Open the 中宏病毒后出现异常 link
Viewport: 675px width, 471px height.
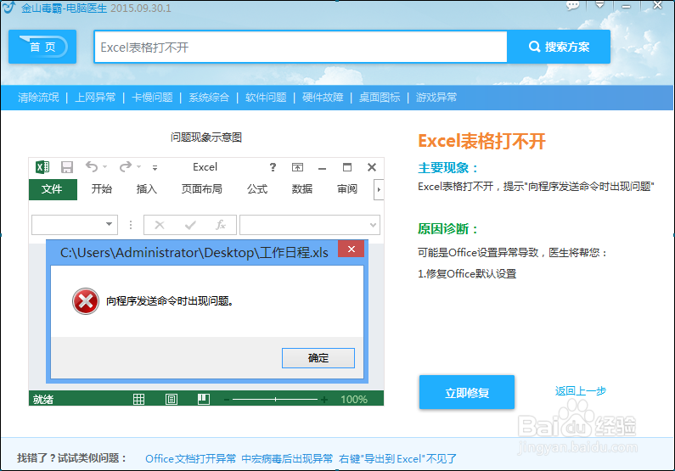click(x=287, y=459)
